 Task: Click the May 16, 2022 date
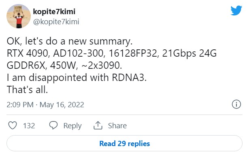coord(62,105)
